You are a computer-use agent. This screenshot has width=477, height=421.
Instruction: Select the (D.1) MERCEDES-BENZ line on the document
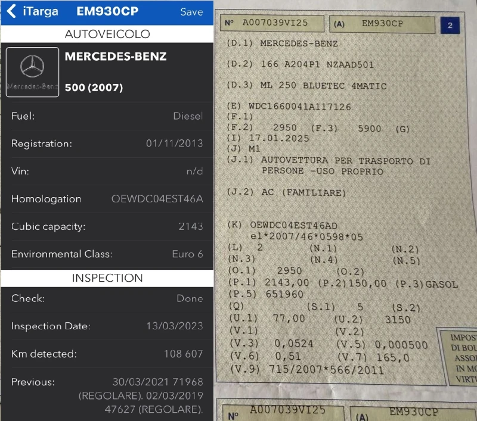(x=282, y=43)
